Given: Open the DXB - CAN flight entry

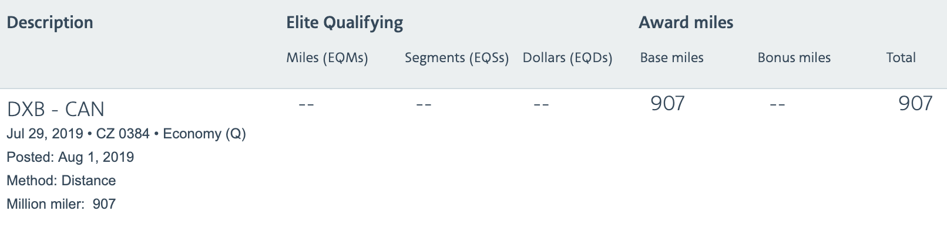Looking at the screenshot, I should 56,109.
